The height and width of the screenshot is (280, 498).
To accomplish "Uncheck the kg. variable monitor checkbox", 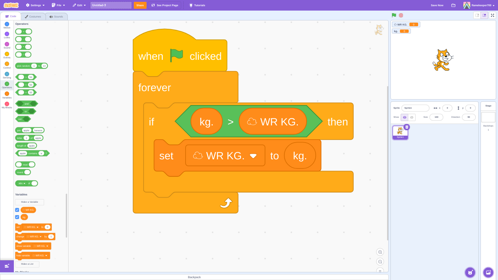I will 17,217.
